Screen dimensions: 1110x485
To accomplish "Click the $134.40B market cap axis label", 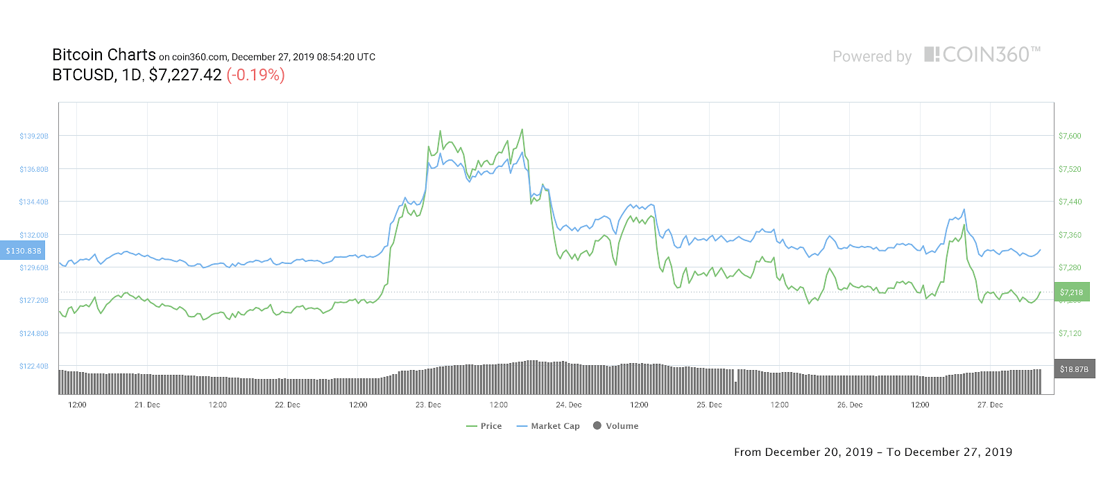I will (x=34, y=202).
